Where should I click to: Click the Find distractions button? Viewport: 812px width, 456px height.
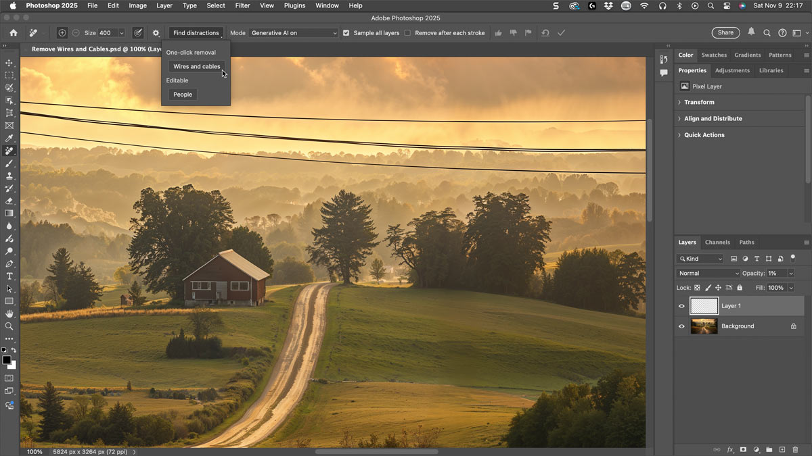coord(196,32)
